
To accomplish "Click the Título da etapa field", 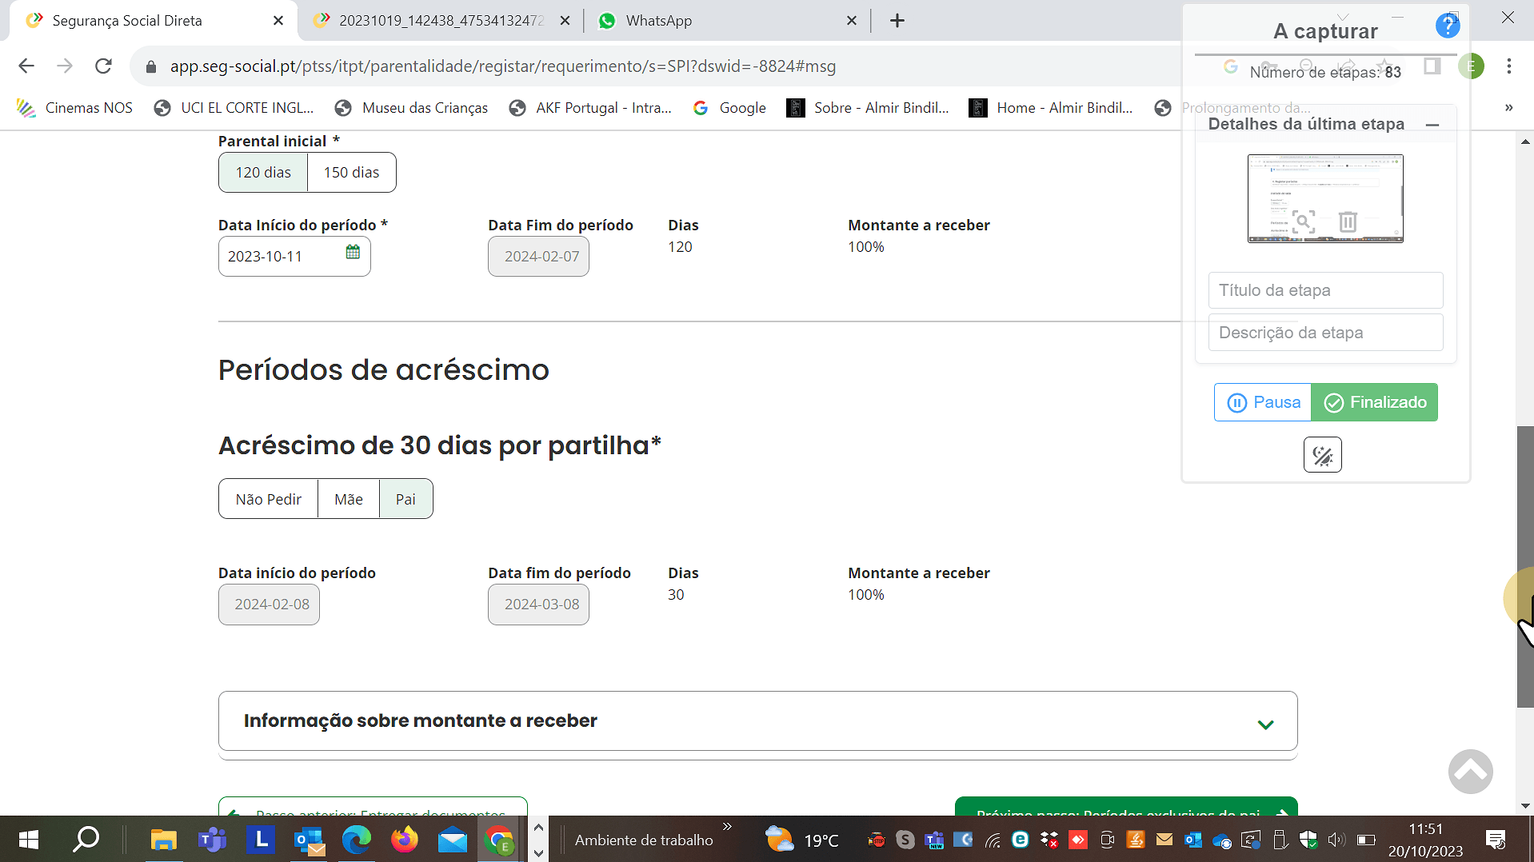I will point(1325,290).
